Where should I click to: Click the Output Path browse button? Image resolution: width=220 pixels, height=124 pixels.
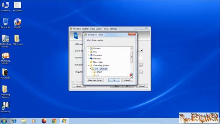[x=141, y=72]
